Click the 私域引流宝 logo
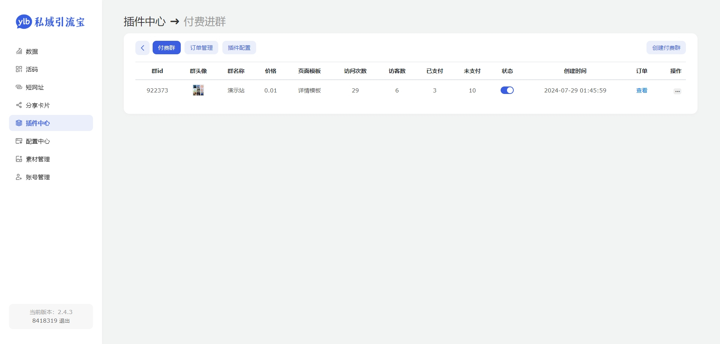Screen dimensions: 720x344 [x=50, y=22]
